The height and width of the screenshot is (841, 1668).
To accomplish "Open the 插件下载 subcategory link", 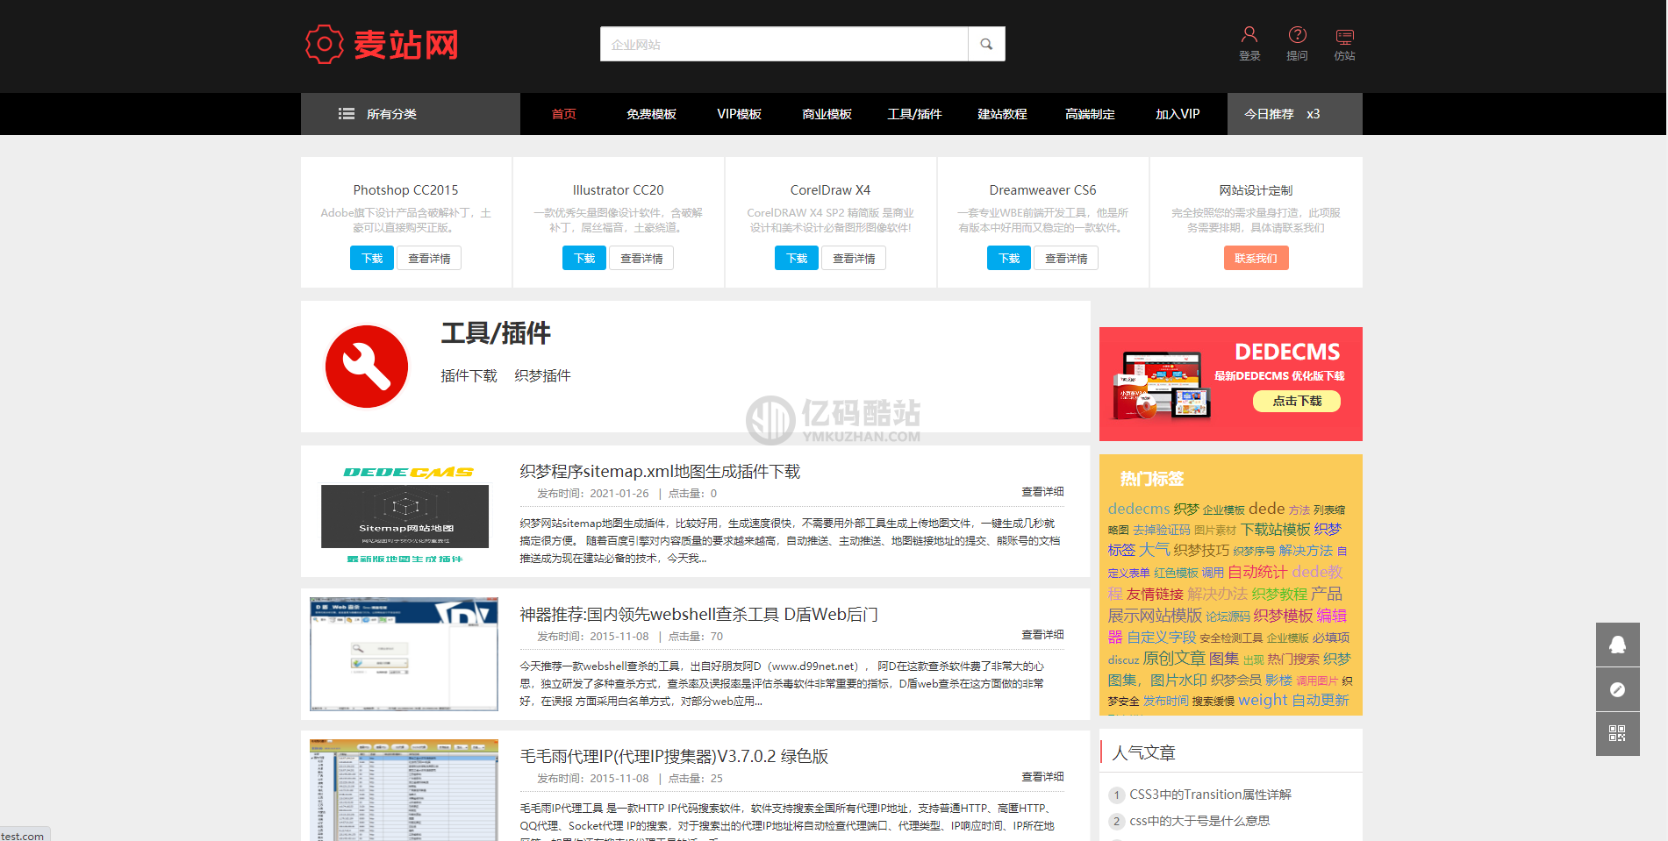I will [x=469, y=375].
